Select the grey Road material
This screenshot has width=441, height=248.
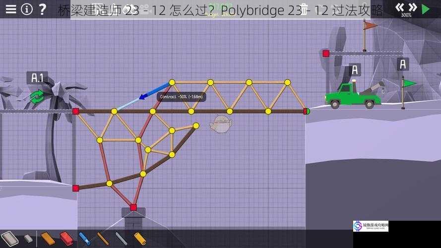10,239
